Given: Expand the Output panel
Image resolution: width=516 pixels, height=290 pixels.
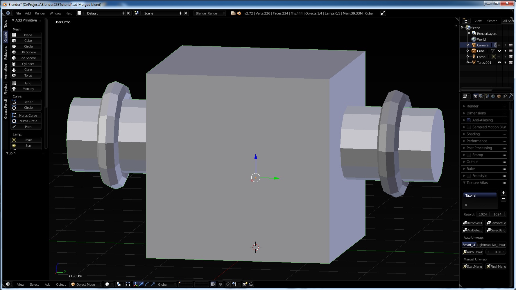Looking at the screenshot, I should pyautogui.click(x=484, y=162).
